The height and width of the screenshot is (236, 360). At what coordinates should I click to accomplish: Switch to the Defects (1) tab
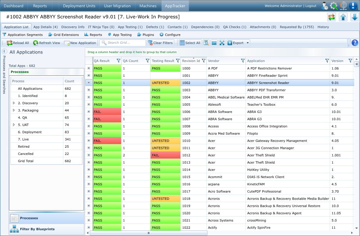pos(155,27)
